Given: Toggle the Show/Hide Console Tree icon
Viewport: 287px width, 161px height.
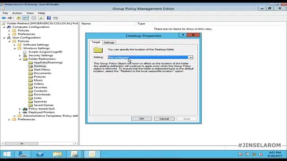Looking at the screenshot, I should pos(26,18).
